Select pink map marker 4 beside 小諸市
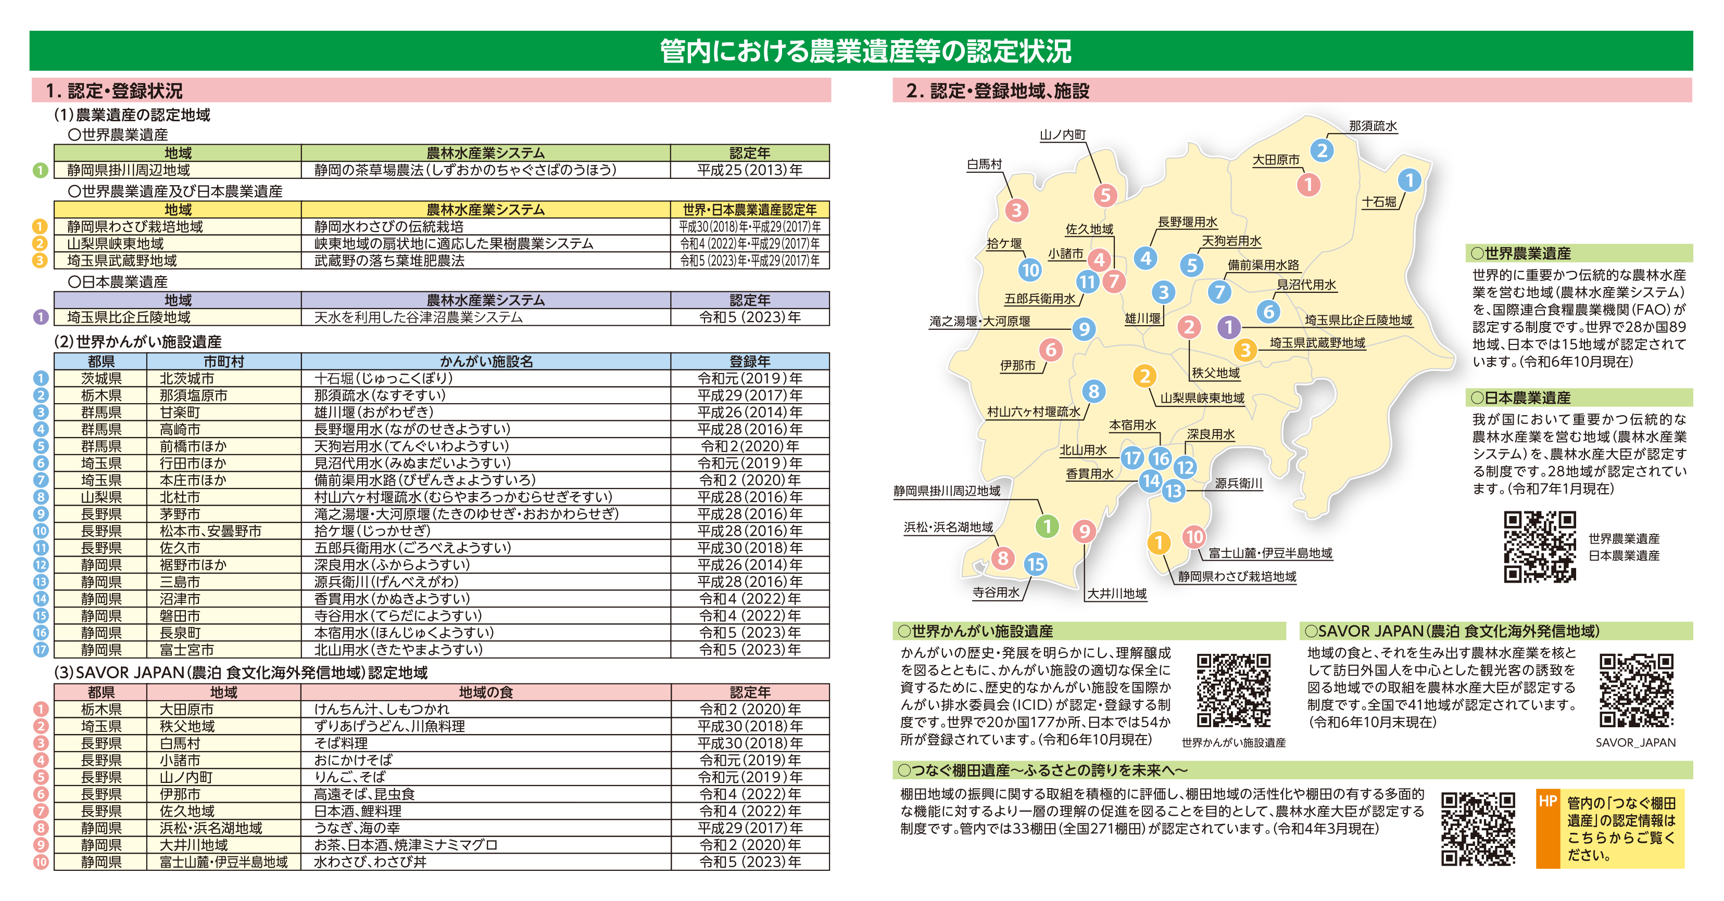 click(1098, 260)
